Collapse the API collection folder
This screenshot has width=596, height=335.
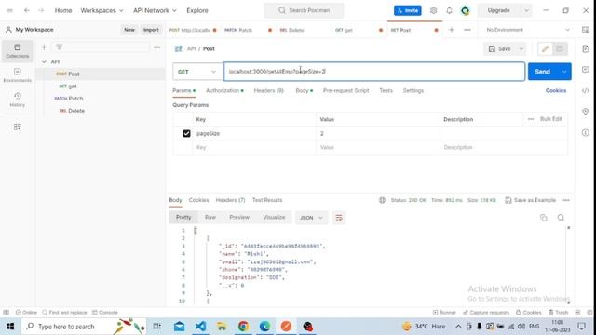(x=44, y=61)
